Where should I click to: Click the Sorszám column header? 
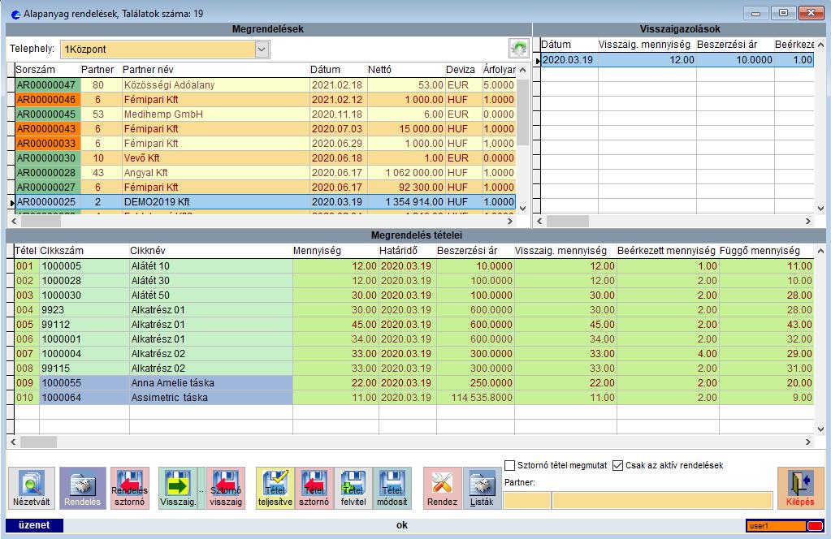pos(46,69)
